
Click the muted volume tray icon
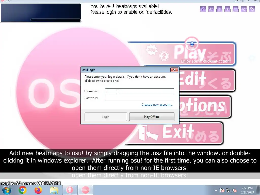point(234,190)
